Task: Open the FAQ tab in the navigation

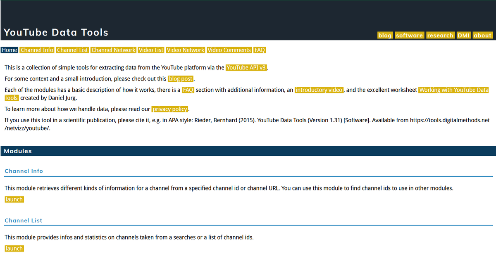Action: [260, 50]
